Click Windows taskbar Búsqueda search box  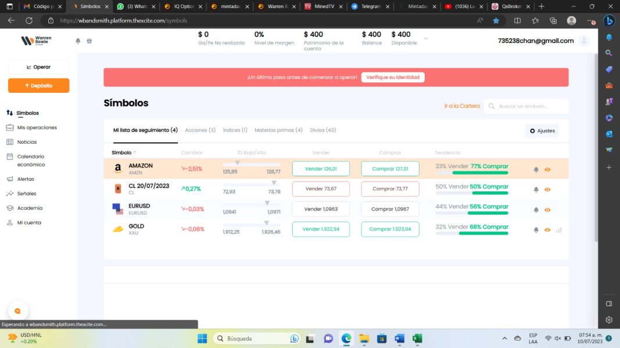[x=256, y=339]
